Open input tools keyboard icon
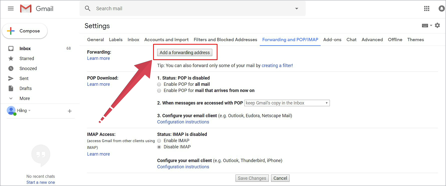This screenshot has width=446, height=186. [425, 25]
